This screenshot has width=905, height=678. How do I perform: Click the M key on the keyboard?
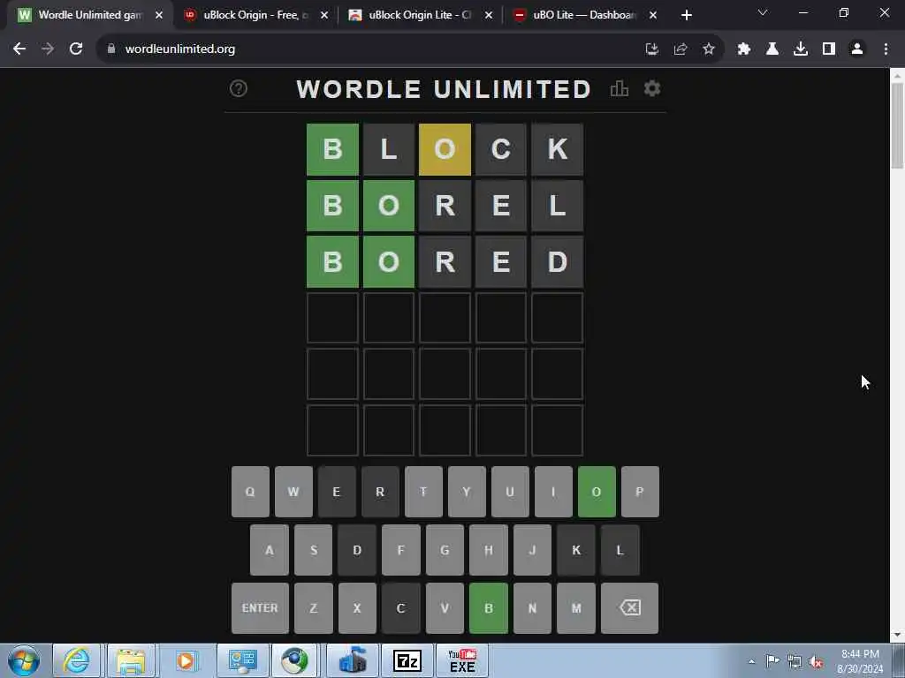click(x=576, y=607)
